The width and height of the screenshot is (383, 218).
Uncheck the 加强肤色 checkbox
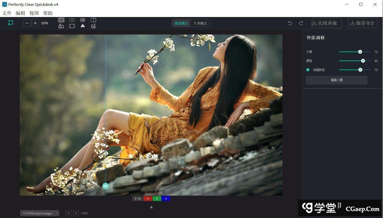[x=308, y=70]
